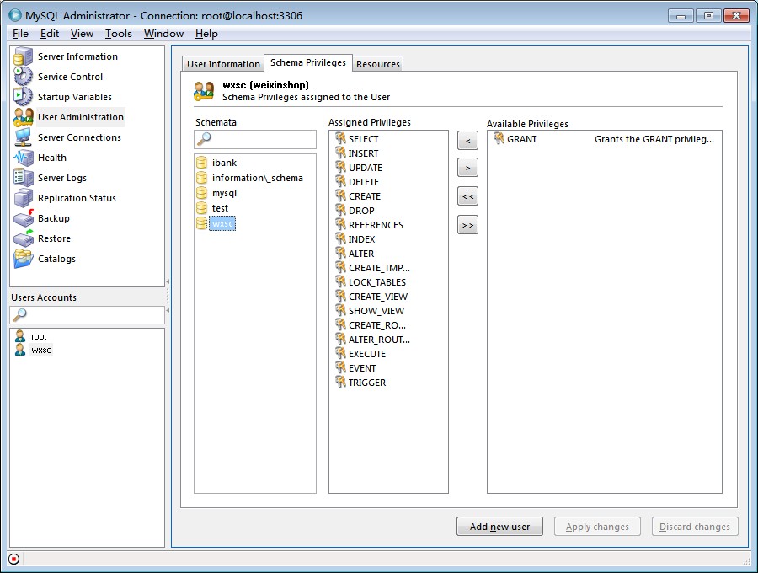The image size is (758, 573).
Task: Select the LOCK_TABLES privilege
Action: (377, 282)
